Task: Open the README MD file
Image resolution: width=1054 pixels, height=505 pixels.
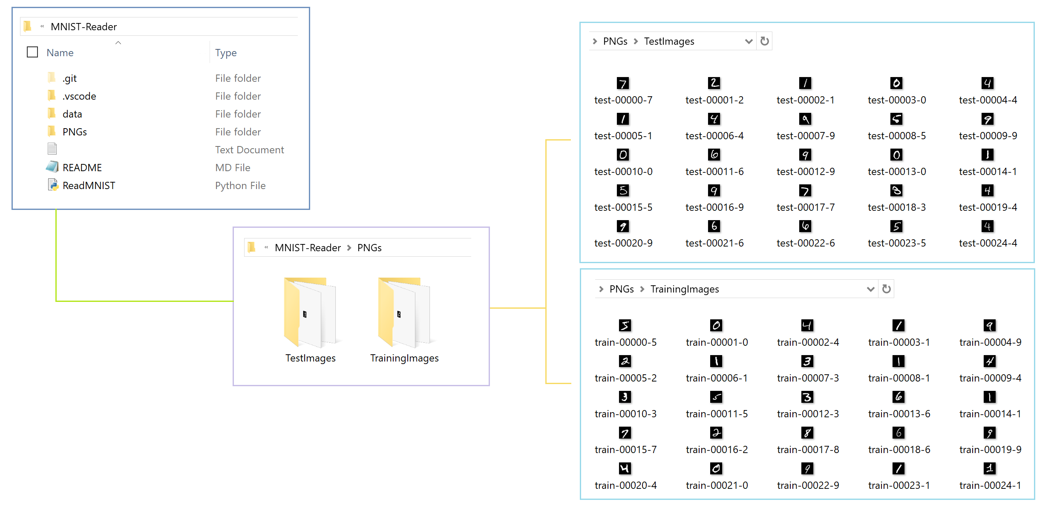Action: [82, 167]
